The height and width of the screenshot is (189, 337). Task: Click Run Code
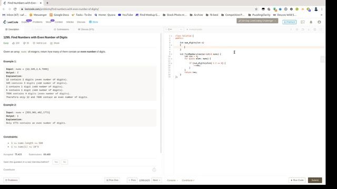coord(297,180)
